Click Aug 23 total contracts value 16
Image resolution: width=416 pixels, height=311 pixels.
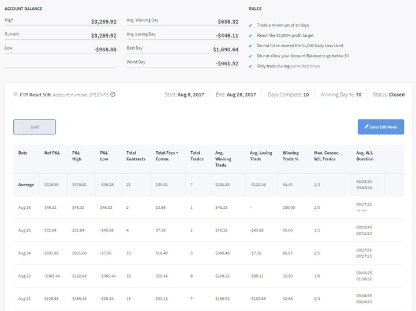point(129,276)
